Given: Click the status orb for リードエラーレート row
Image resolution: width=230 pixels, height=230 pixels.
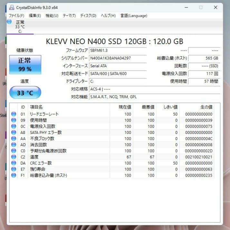Looking at the screenshot, I should (14, 114).
